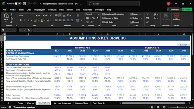The width and height of the screenshot is (194, 109).
Task: Open the Arial font name dropdown
Action: point(37,16)
